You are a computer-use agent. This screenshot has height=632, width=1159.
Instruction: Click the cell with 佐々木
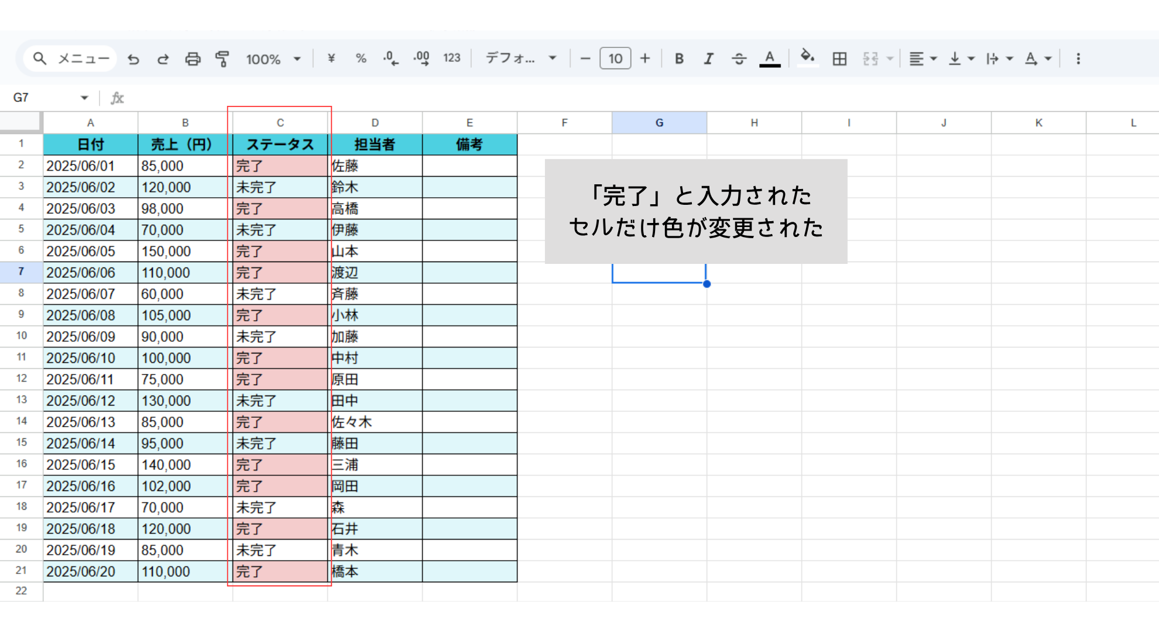click(375, 422)
